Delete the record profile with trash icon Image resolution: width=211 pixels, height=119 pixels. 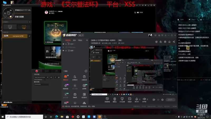(x=59, y=77)
